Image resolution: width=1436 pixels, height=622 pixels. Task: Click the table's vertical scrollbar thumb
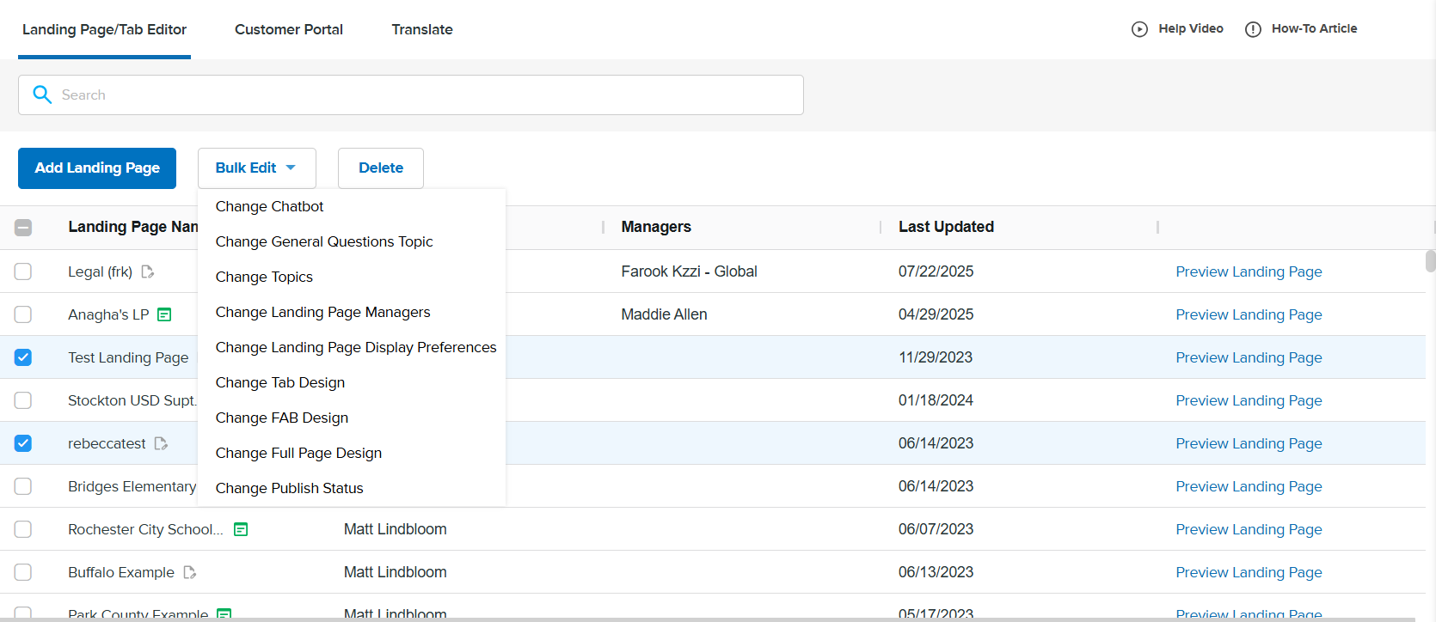click(x=1430, y=261)
